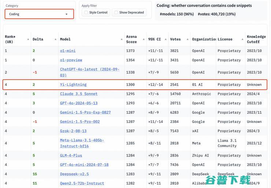
Task: Open the Gemini-1.5-Pro-002 link
Action: [x=80, y=122]
